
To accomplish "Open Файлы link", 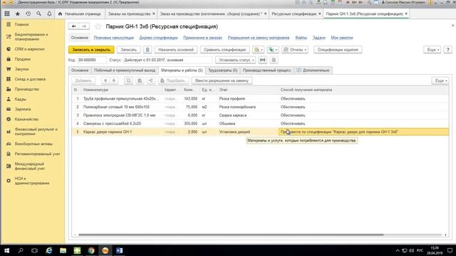I will coord(301,38).
